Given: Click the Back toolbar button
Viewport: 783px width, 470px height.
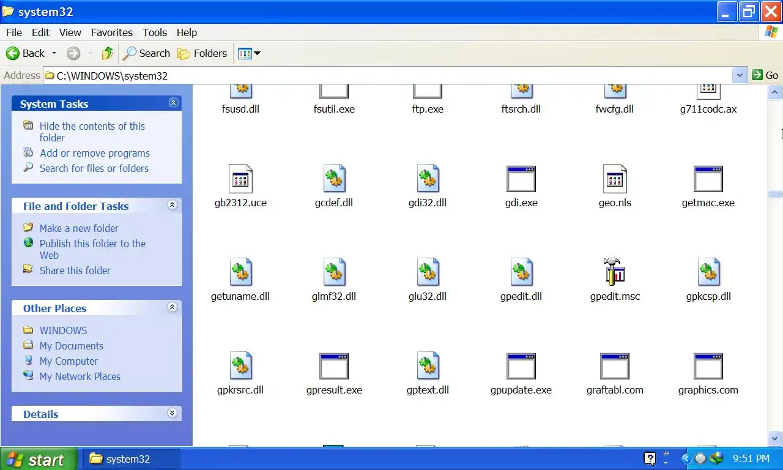Looking at the screenshot, I should (26, 53).
